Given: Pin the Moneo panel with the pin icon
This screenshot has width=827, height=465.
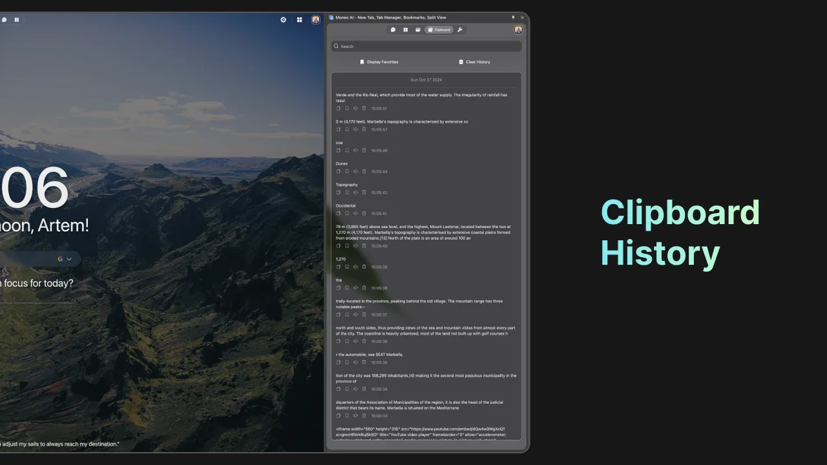Looking at the screenshot, I should point(514,17).
